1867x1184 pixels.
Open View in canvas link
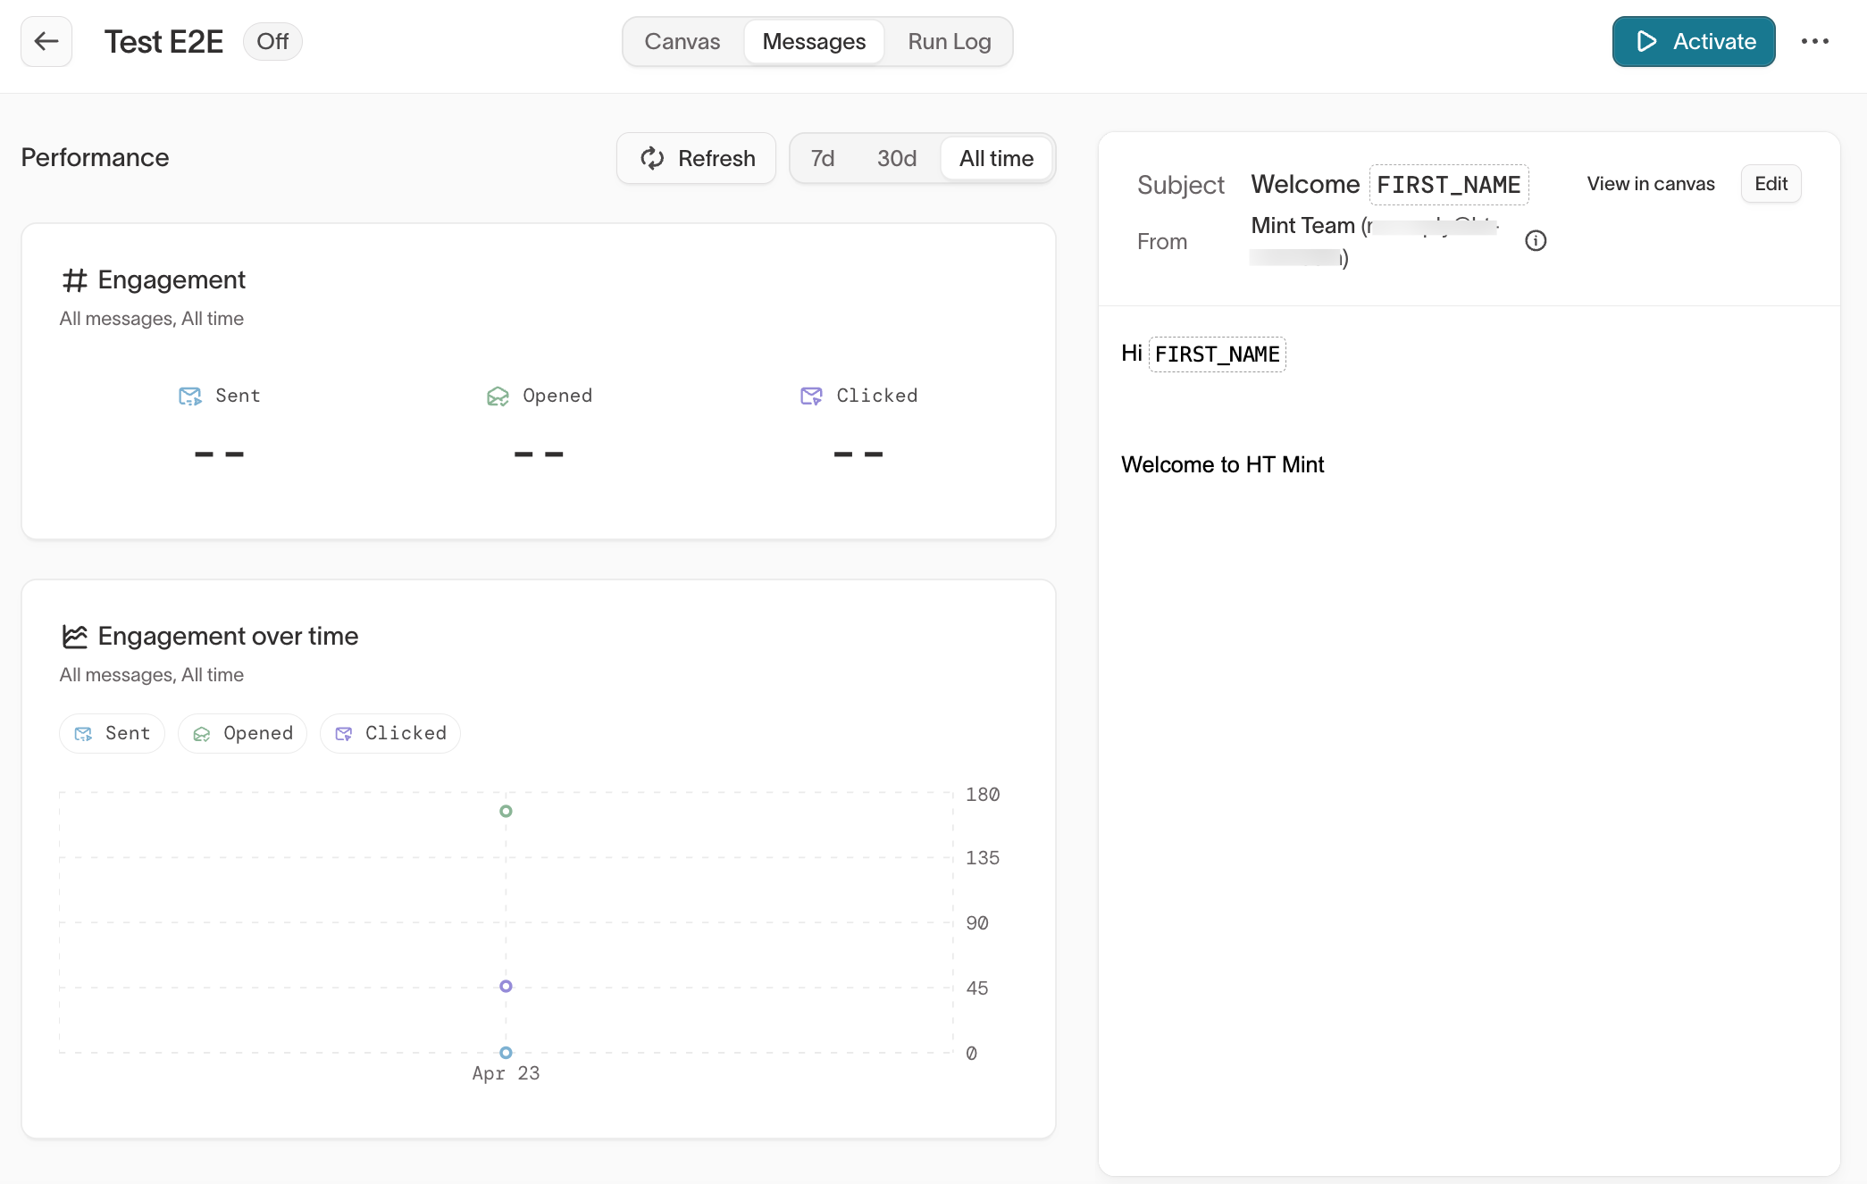pos(1650,184)
